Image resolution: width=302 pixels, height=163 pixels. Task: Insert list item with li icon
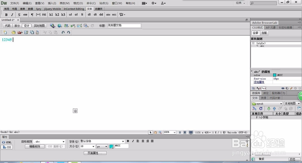82,15
